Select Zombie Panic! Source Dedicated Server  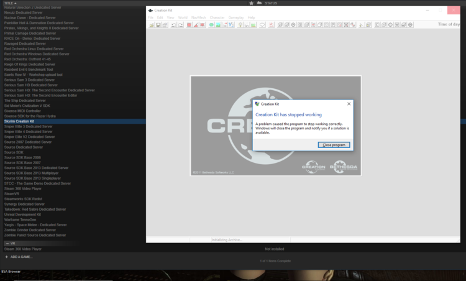pyautogui.click(x=35, y=235)
